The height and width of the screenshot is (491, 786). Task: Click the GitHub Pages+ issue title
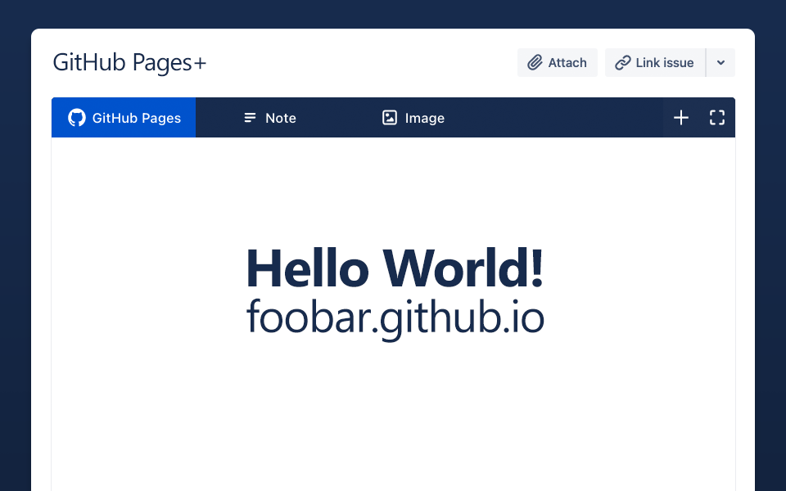pos(129,62)
